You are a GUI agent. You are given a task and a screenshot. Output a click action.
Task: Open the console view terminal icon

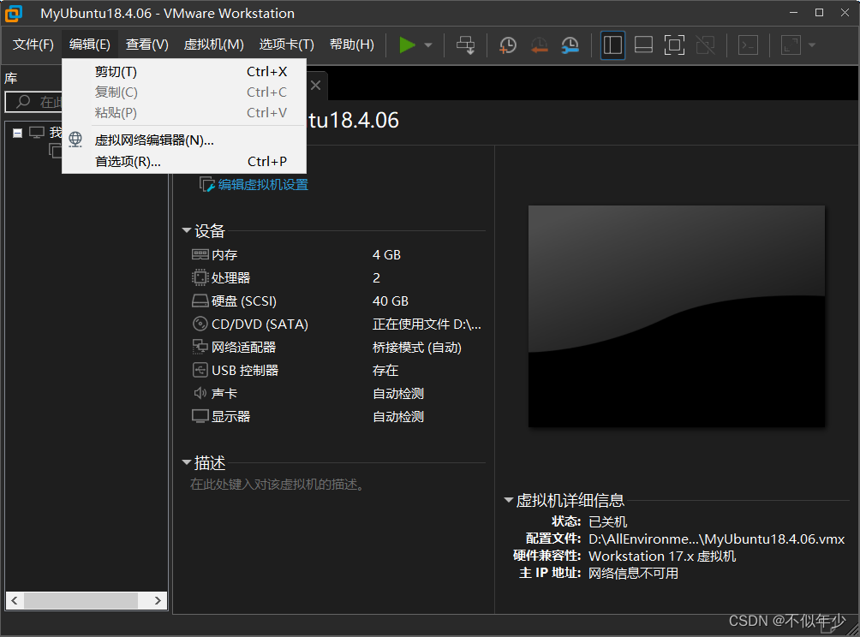[748, 45]
